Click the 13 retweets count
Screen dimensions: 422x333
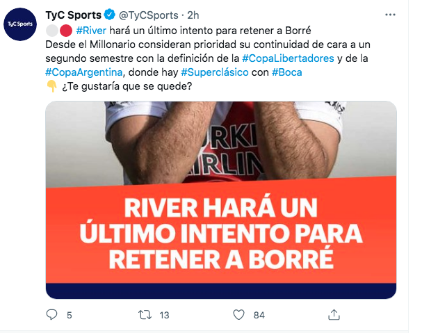[164, 315]
